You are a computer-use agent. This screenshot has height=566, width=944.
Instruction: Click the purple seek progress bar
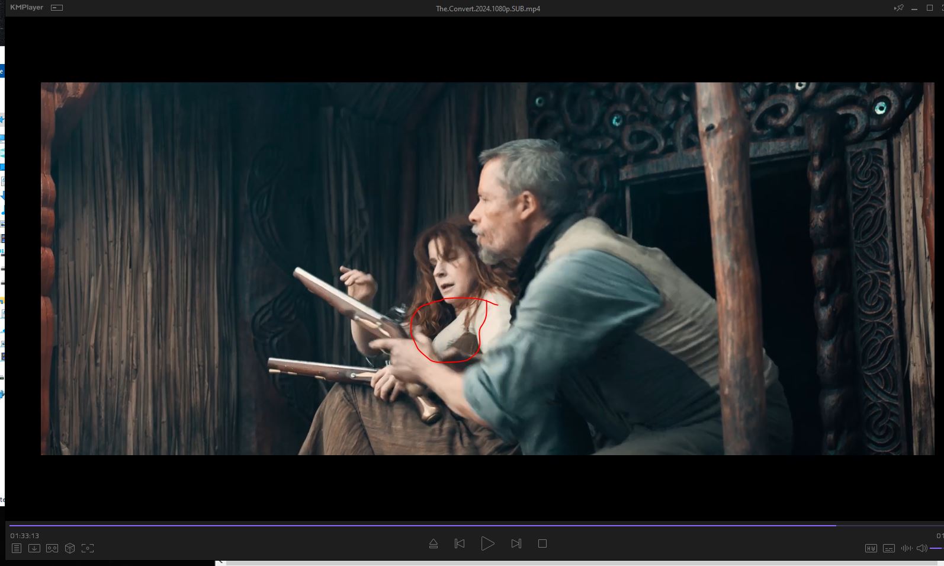point(415,525)
